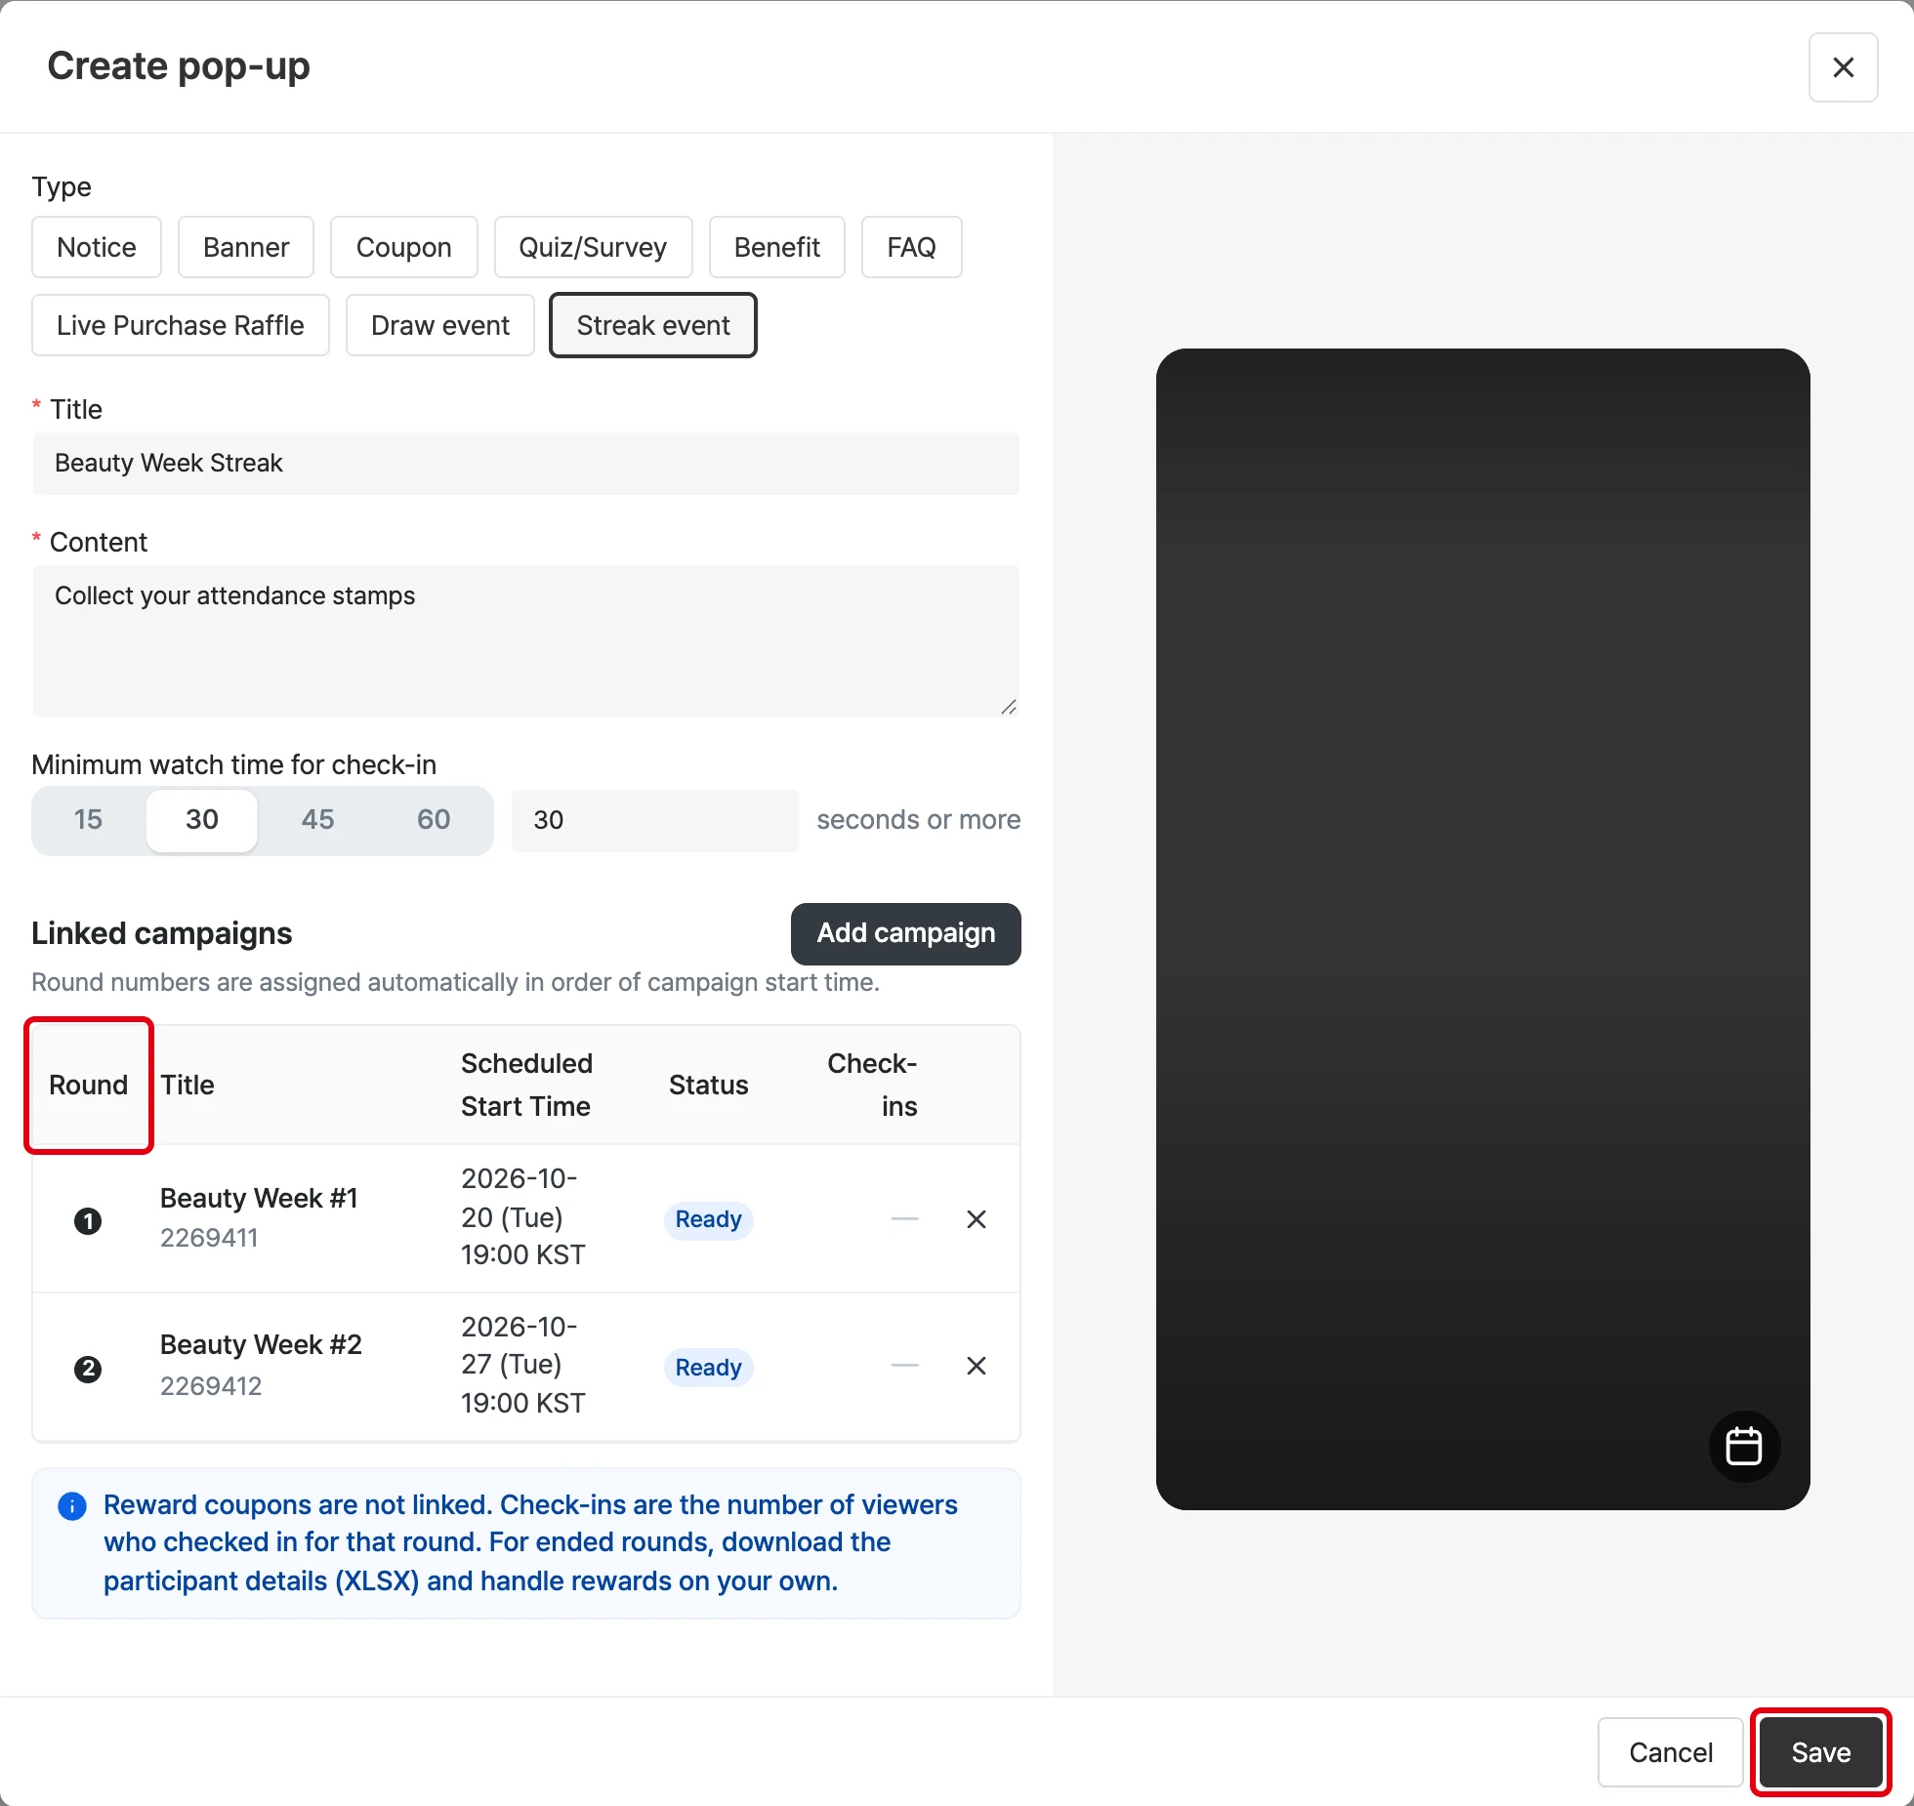1914x1806 pixels.
Task: Select the Streak event type
Action: click(x=653, y=325)
